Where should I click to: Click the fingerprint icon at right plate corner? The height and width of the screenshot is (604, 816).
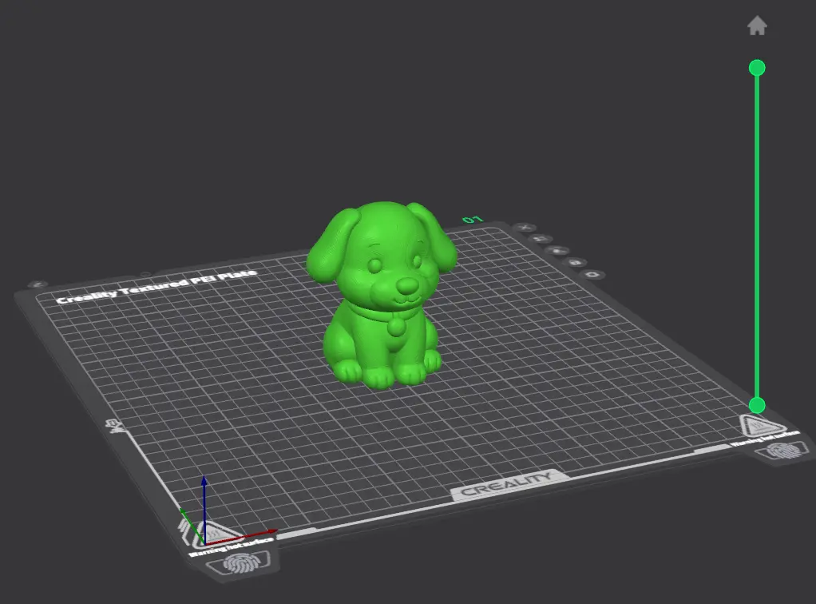783,450
